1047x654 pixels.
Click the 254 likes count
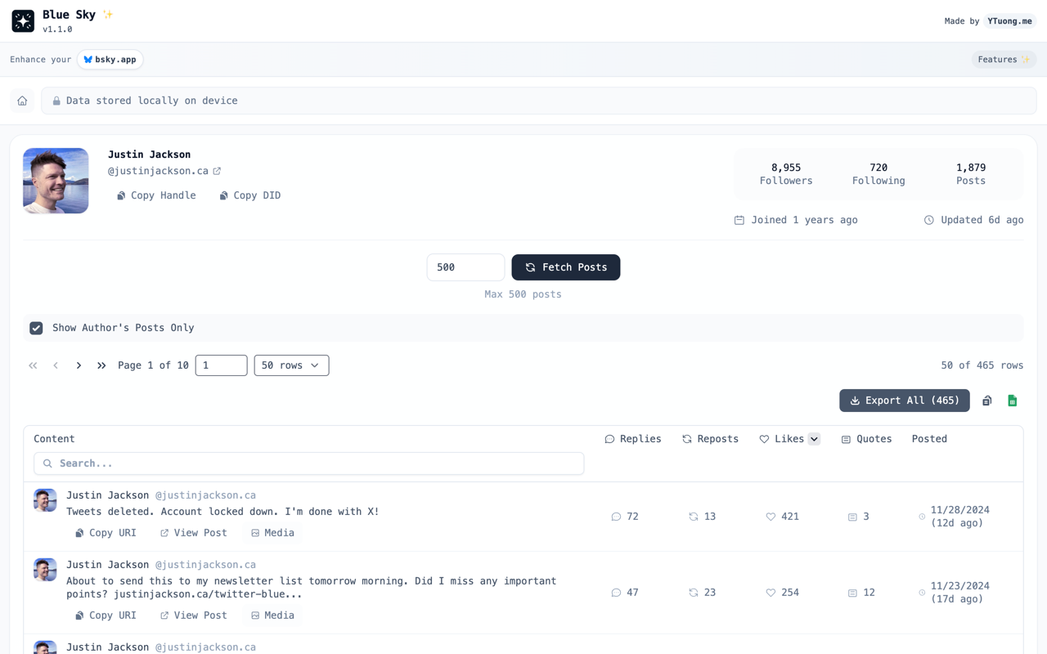[x=782, y=593]
